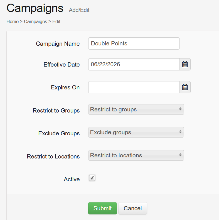The image size is (219, 220).
Task: Open the Expires On calendar picker
Action: click(185, 87)
